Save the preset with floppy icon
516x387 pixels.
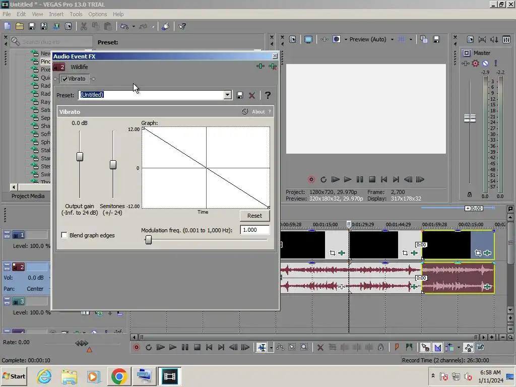(x=240, y=95)
